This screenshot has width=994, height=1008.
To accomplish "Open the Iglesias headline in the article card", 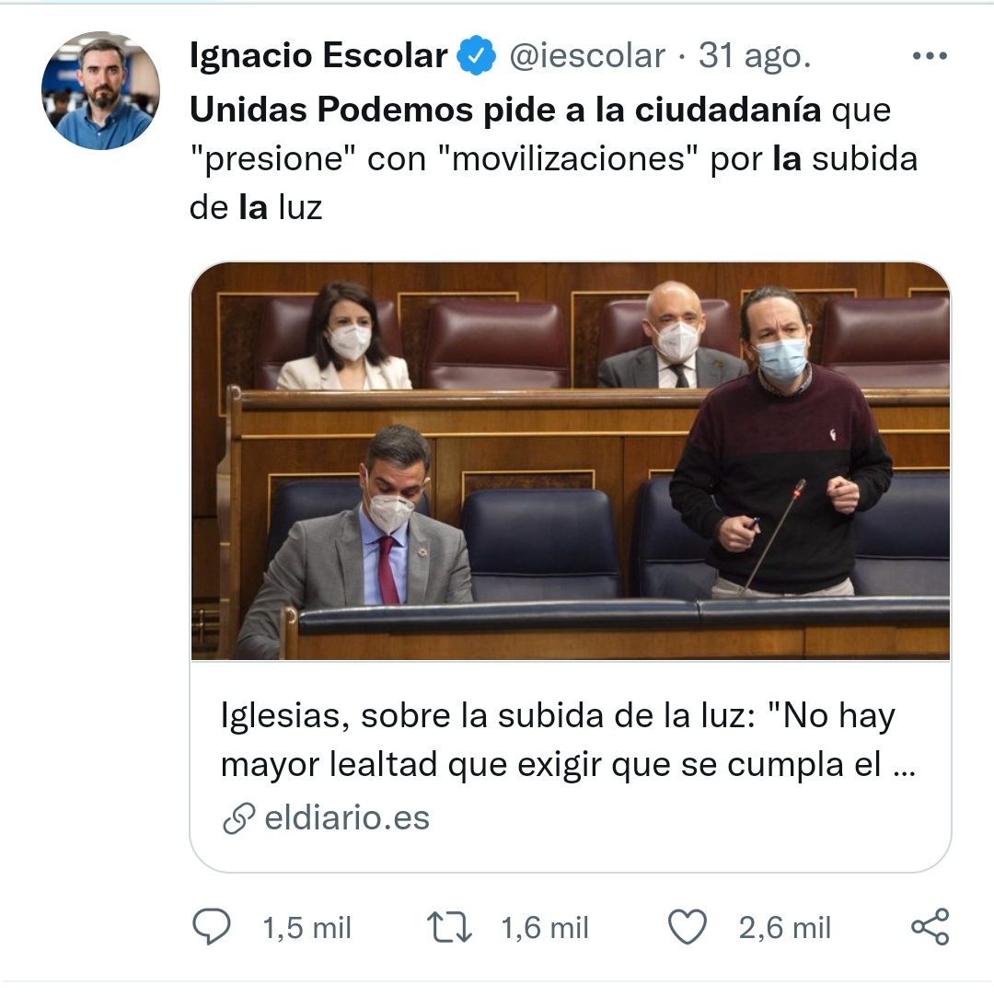I will (568, 739).
